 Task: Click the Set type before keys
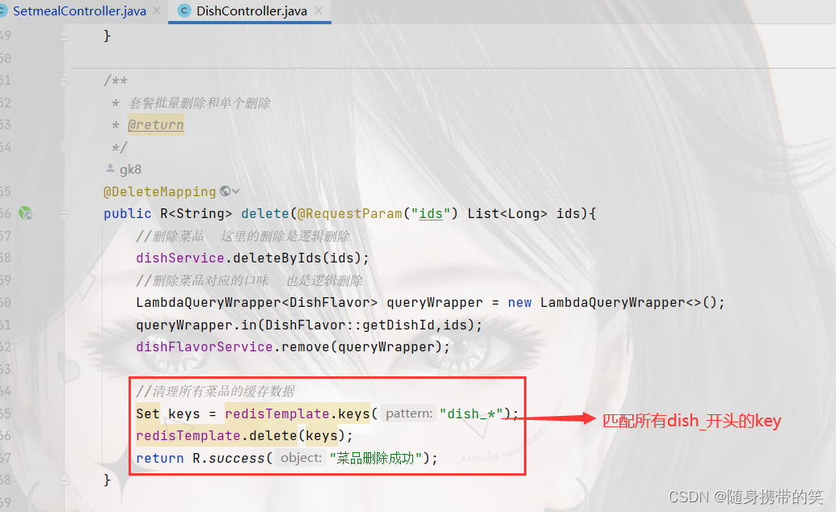148,414
